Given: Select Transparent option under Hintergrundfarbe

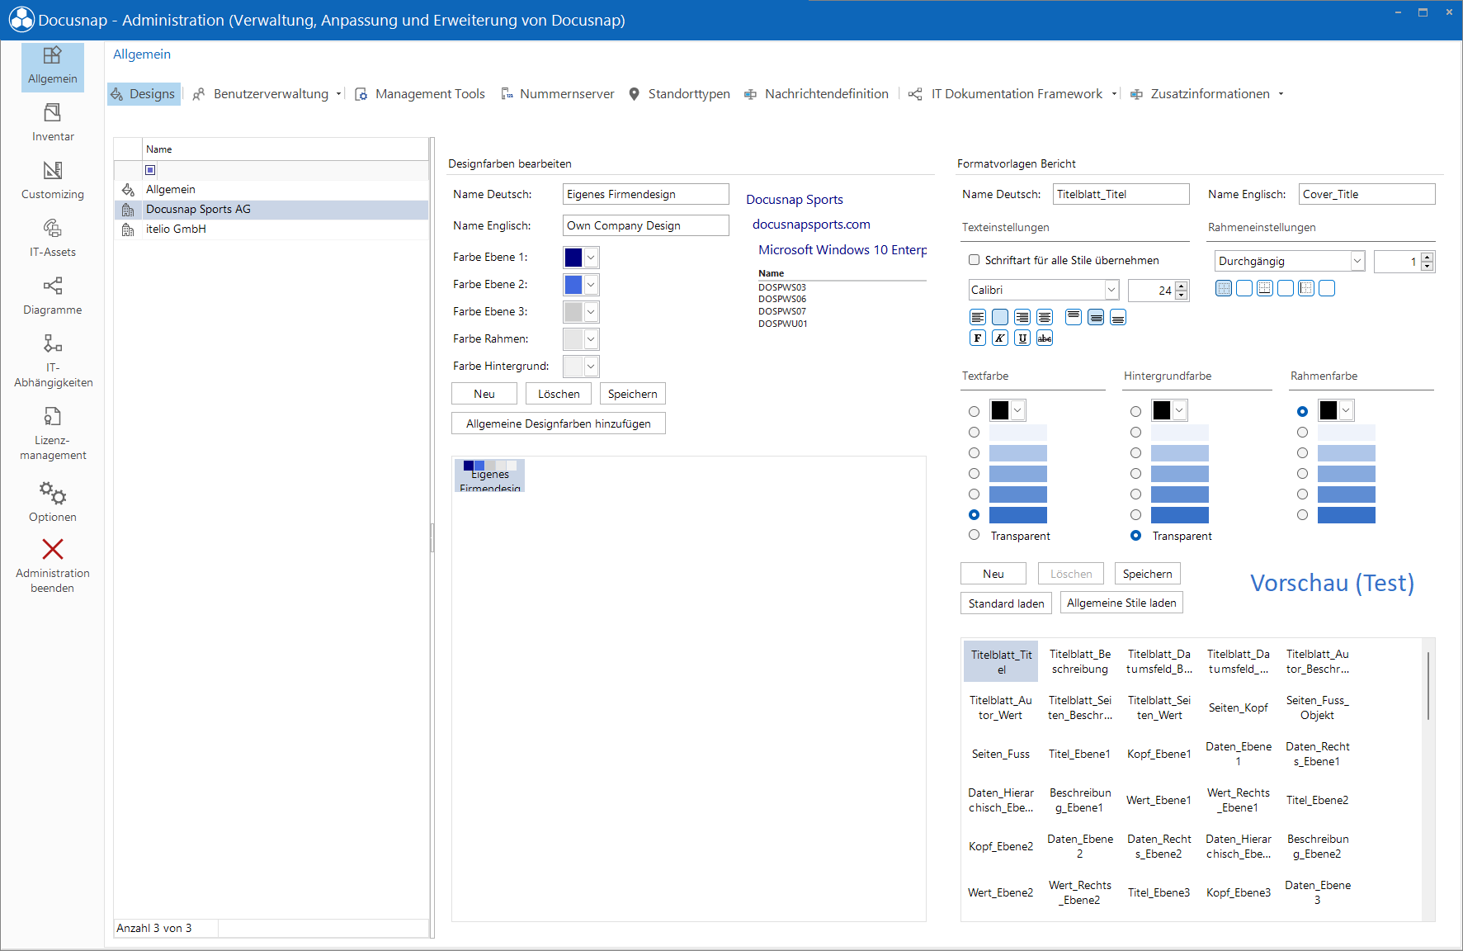Looking at the screenshot, I should [x=1136, y=535].
